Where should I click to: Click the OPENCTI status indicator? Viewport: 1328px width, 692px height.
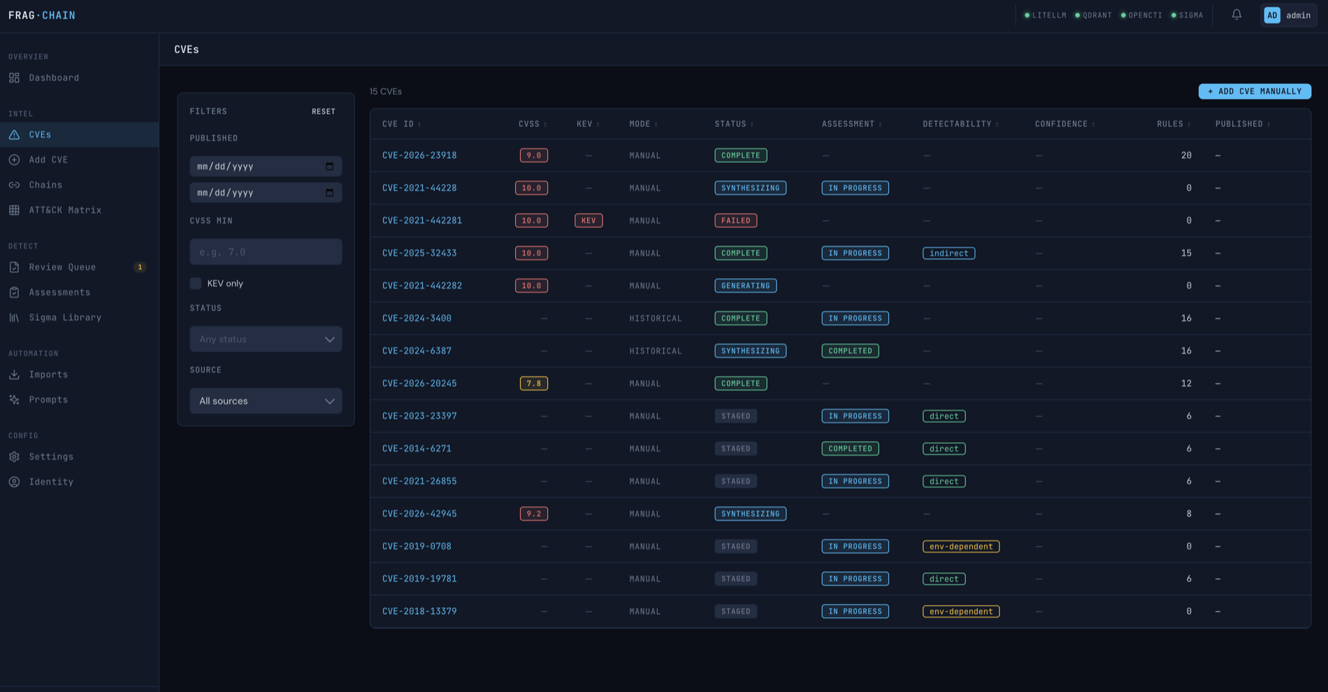tap(1141, 15)
